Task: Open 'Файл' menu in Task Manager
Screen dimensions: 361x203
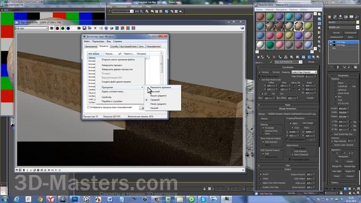Action: 87,41
